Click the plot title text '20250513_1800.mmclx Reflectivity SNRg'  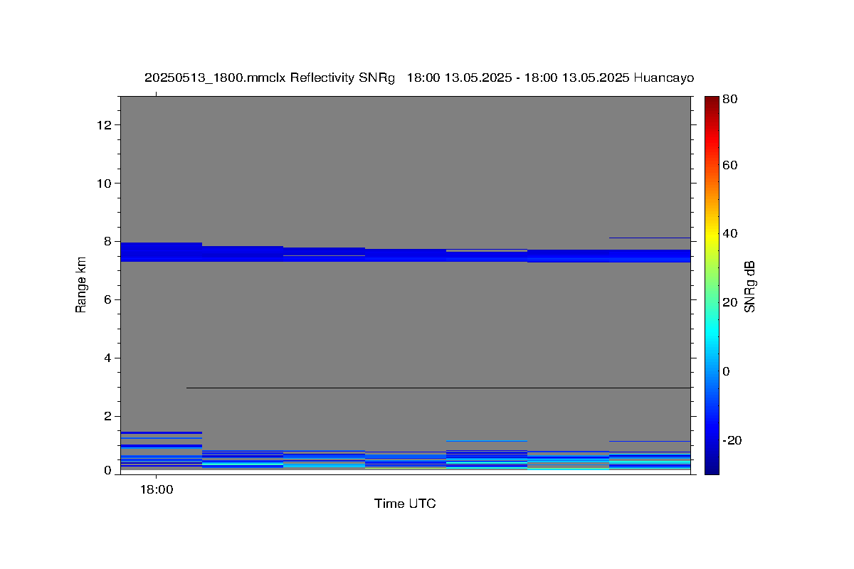[269, 78]
